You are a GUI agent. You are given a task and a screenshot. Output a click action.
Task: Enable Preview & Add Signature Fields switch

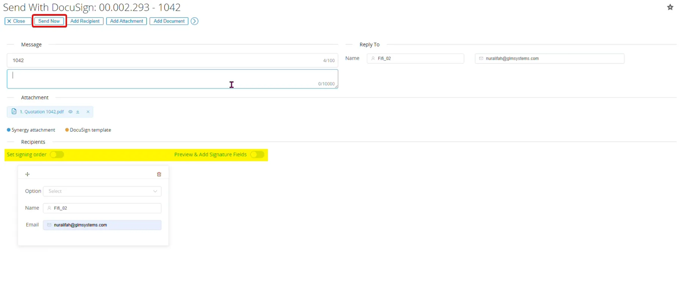[x=257, y=155]
